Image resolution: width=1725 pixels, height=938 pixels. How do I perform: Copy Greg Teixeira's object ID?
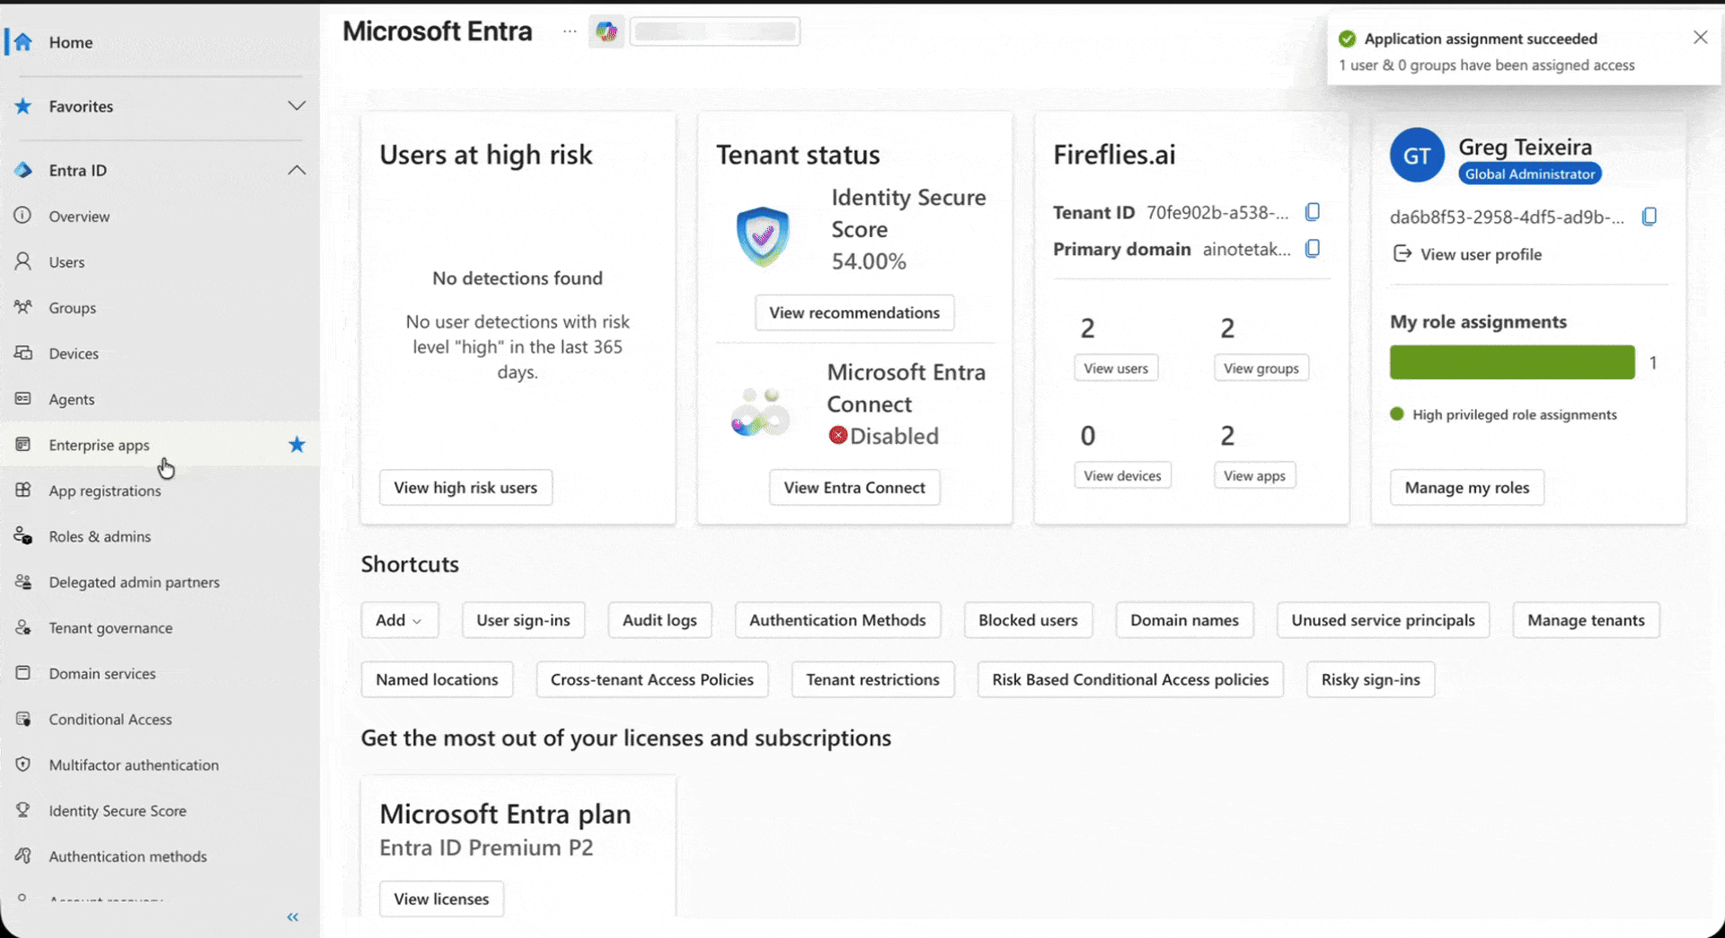tap(1650, 217)
